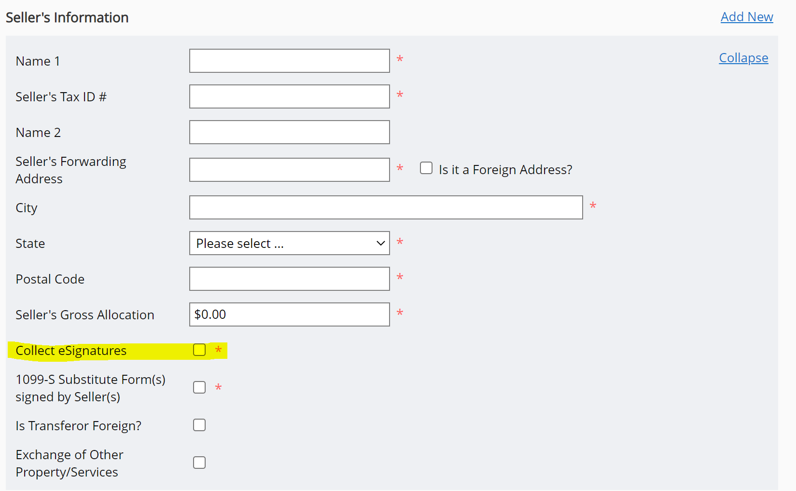Check the Is it a Foreign Address box
Image resolution: width=796 pixels, height=491 pixels.
(x=426, y=168)
